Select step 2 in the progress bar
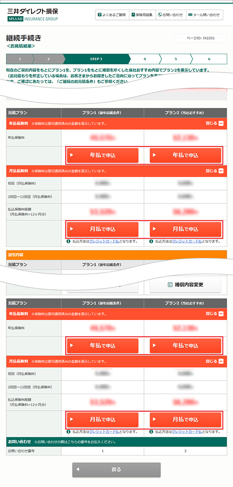233x487 pixels. [48, 59]
